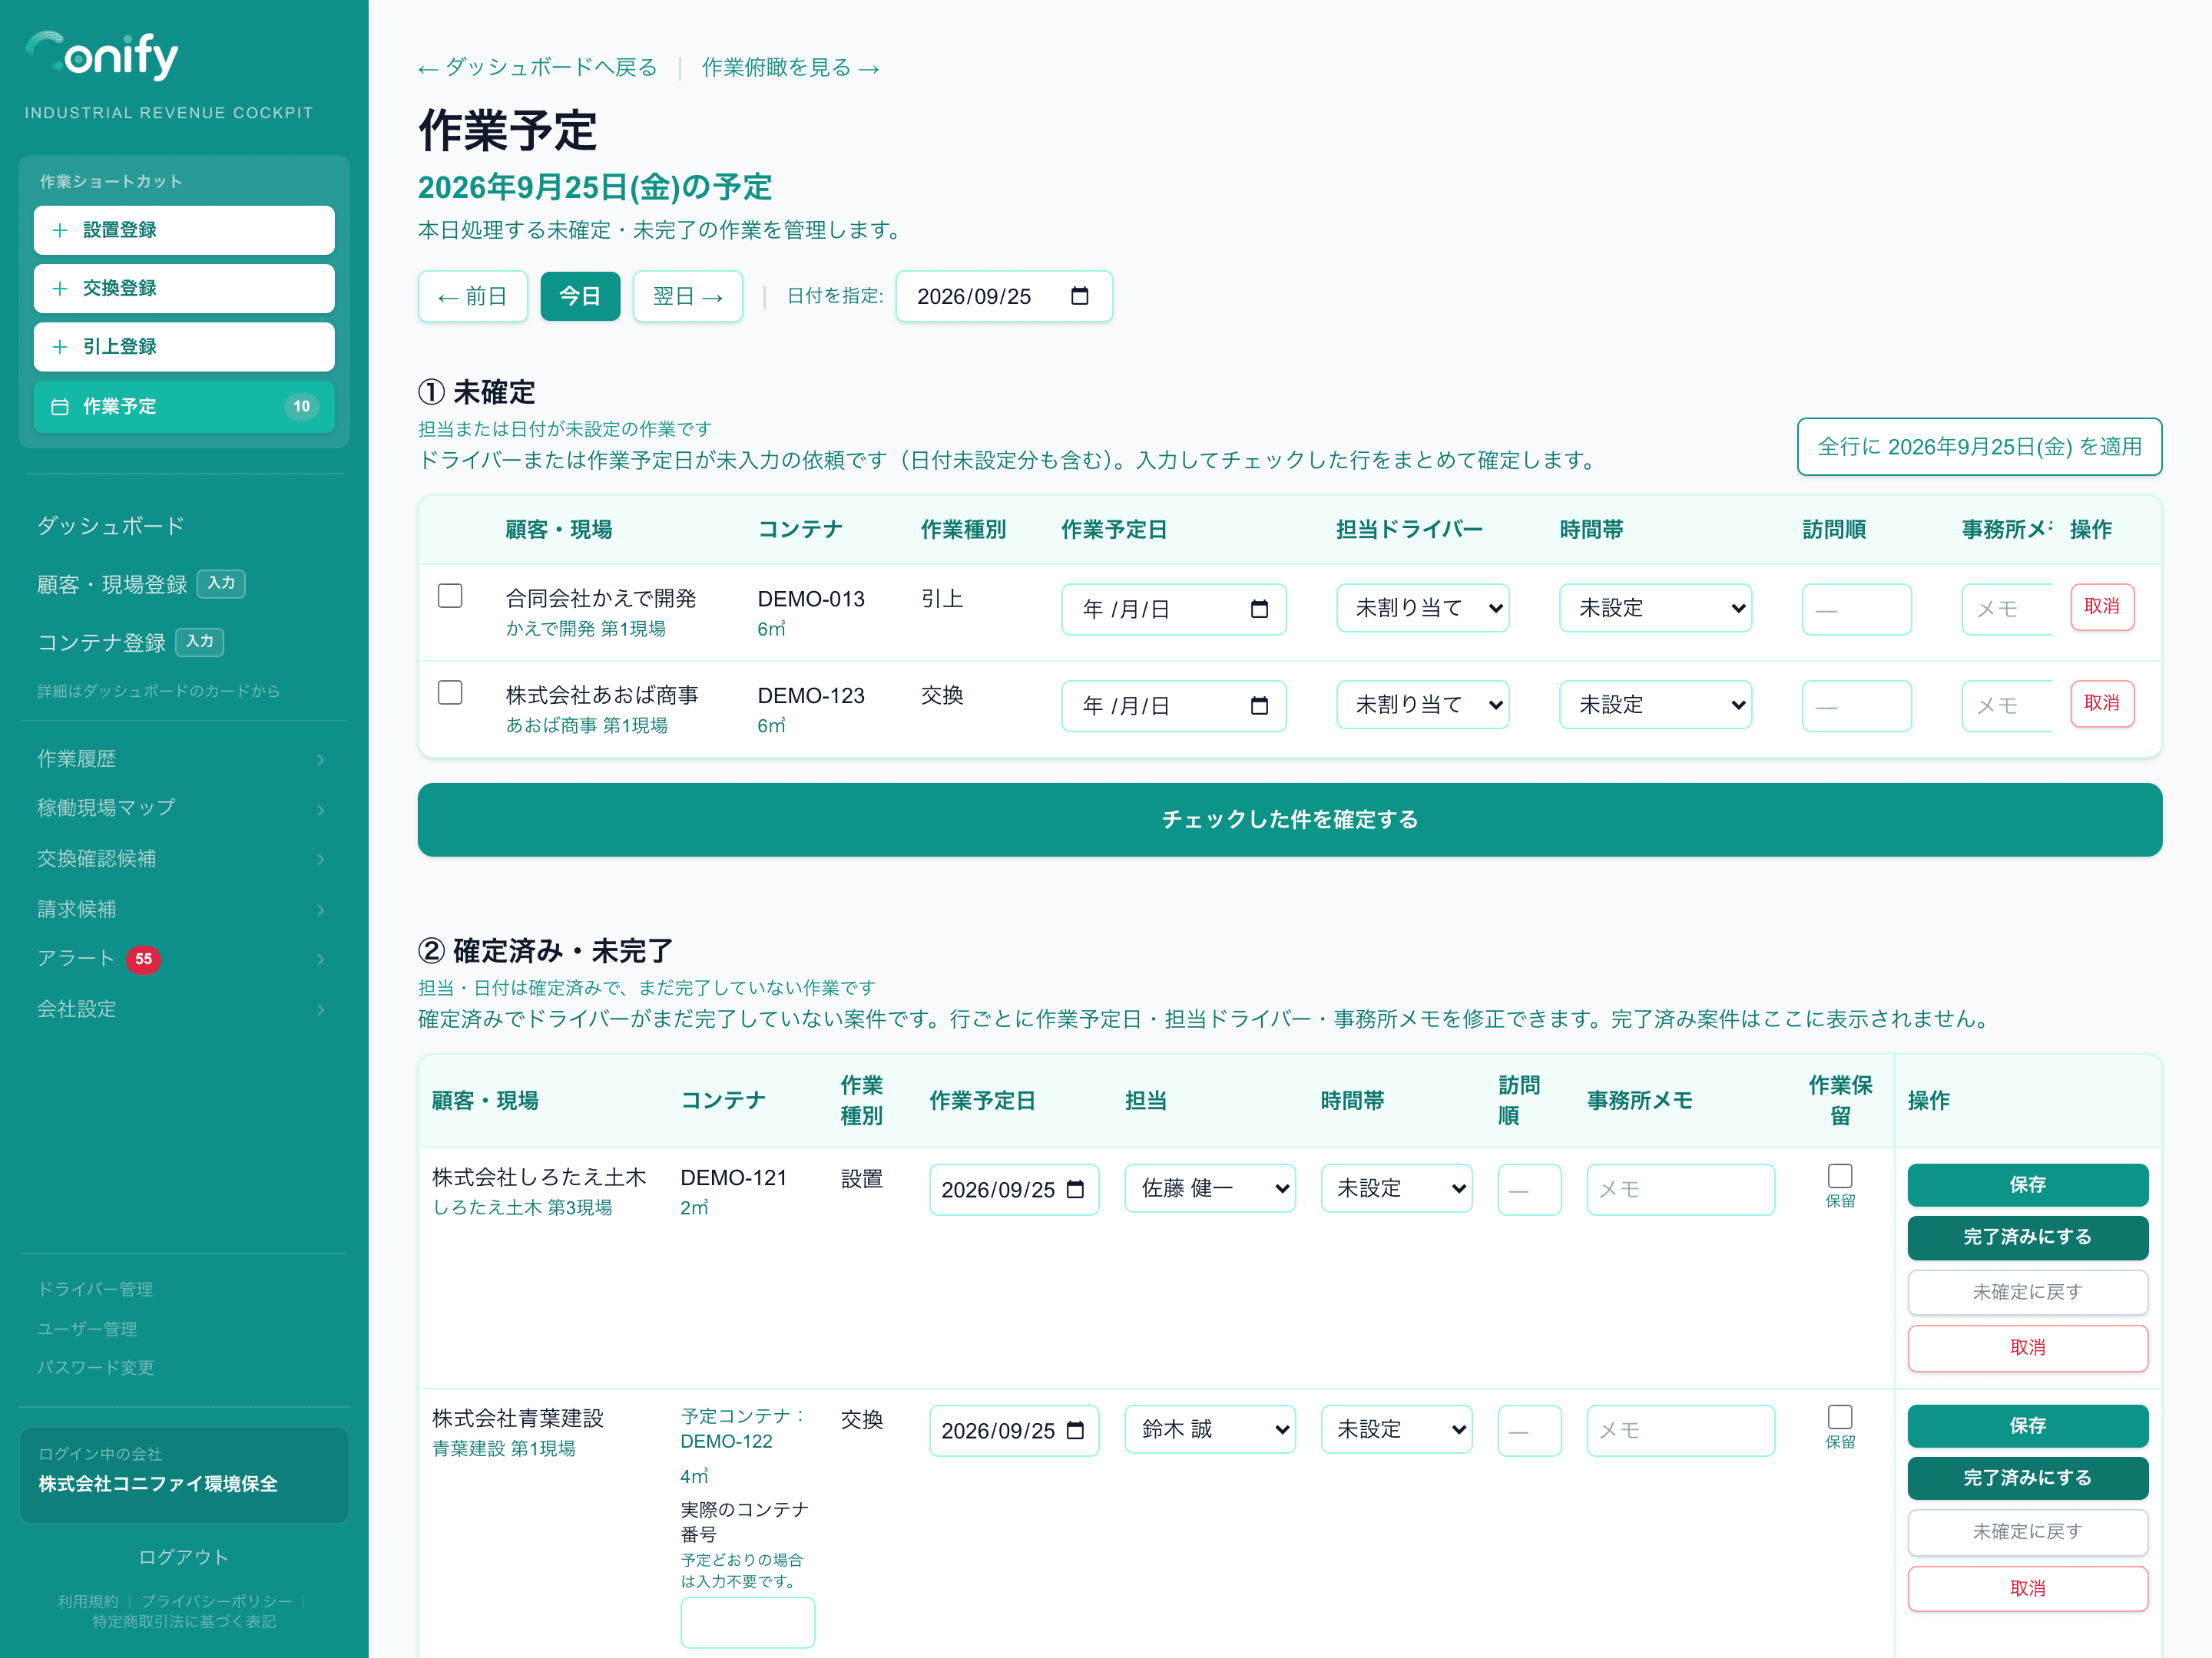
Task: Focus メモ field for 株式会社しろたえ土木
Action: 1680,1189
